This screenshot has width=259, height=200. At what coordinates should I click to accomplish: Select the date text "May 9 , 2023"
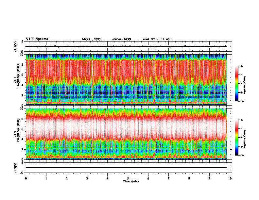pos(91,39)
